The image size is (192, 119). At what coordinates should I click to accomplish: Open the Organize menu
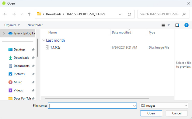tap(12, 25)
